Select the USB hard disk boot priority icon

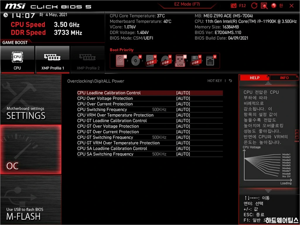pyautogui.click(x=151, y=61)
